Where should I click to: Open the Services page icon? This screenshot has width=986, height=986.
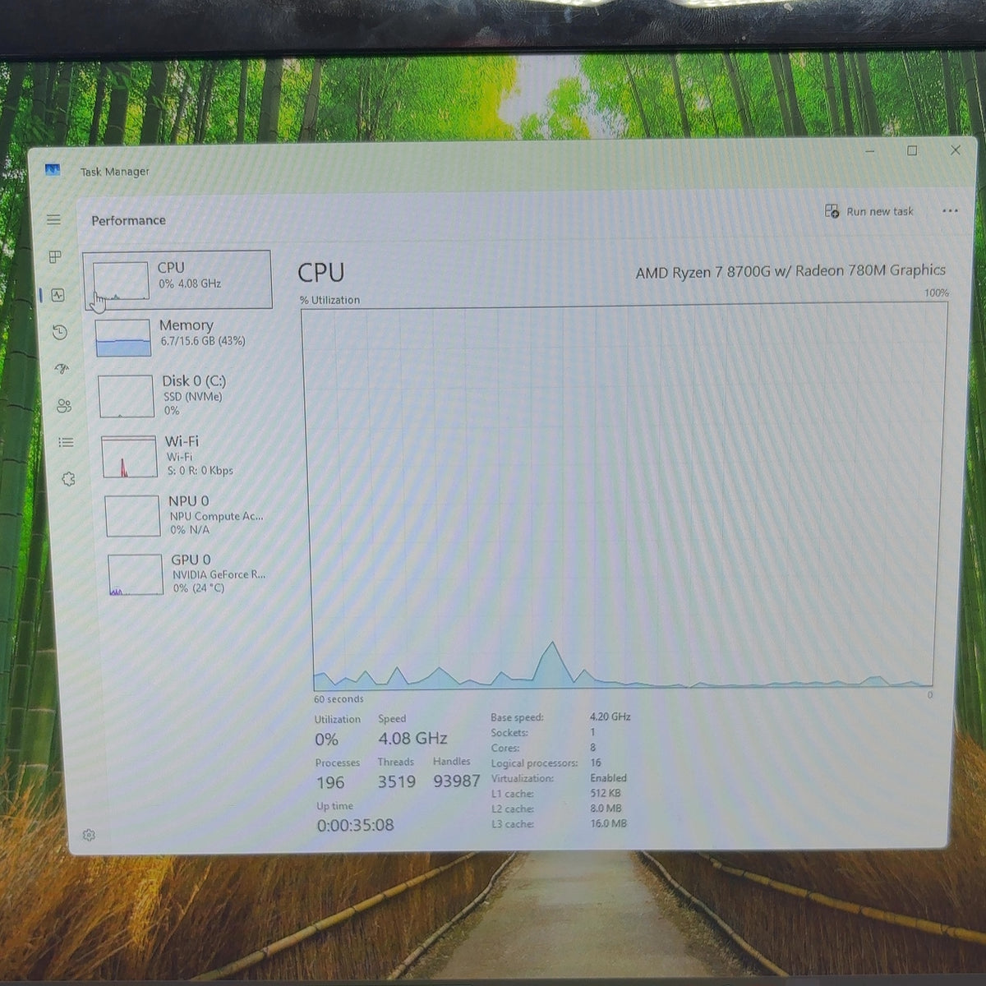pyautogui.click(x=68, y=479)
